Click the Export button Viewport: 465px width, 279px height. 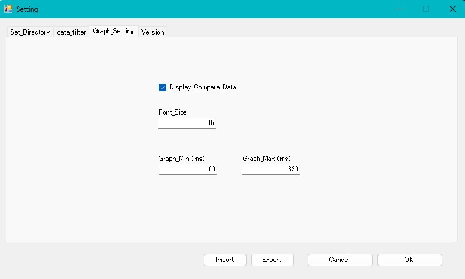coord(272,260)
